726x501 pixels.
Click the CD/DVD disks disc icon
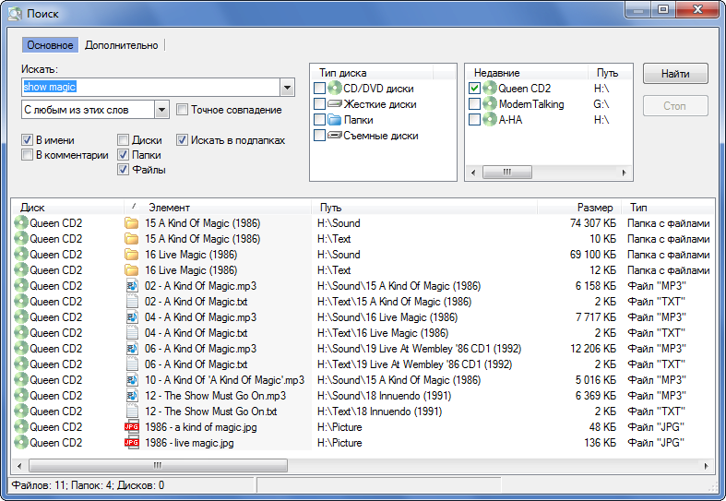click(x=335, y=89)
